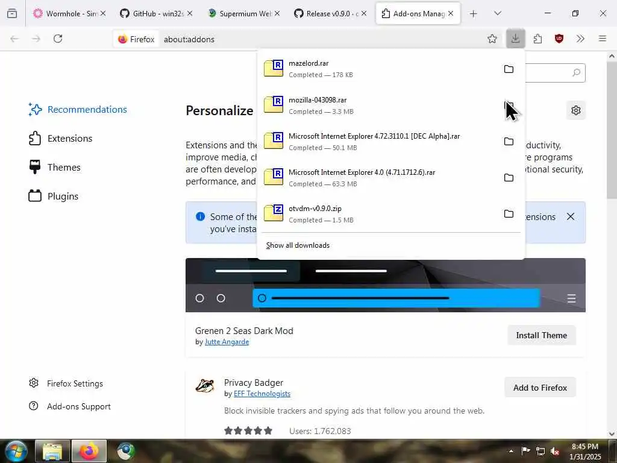The image size is (617, 463).
Task: Show otvdm-v0.9.0.zip in folder
Action: coord(509,214)
